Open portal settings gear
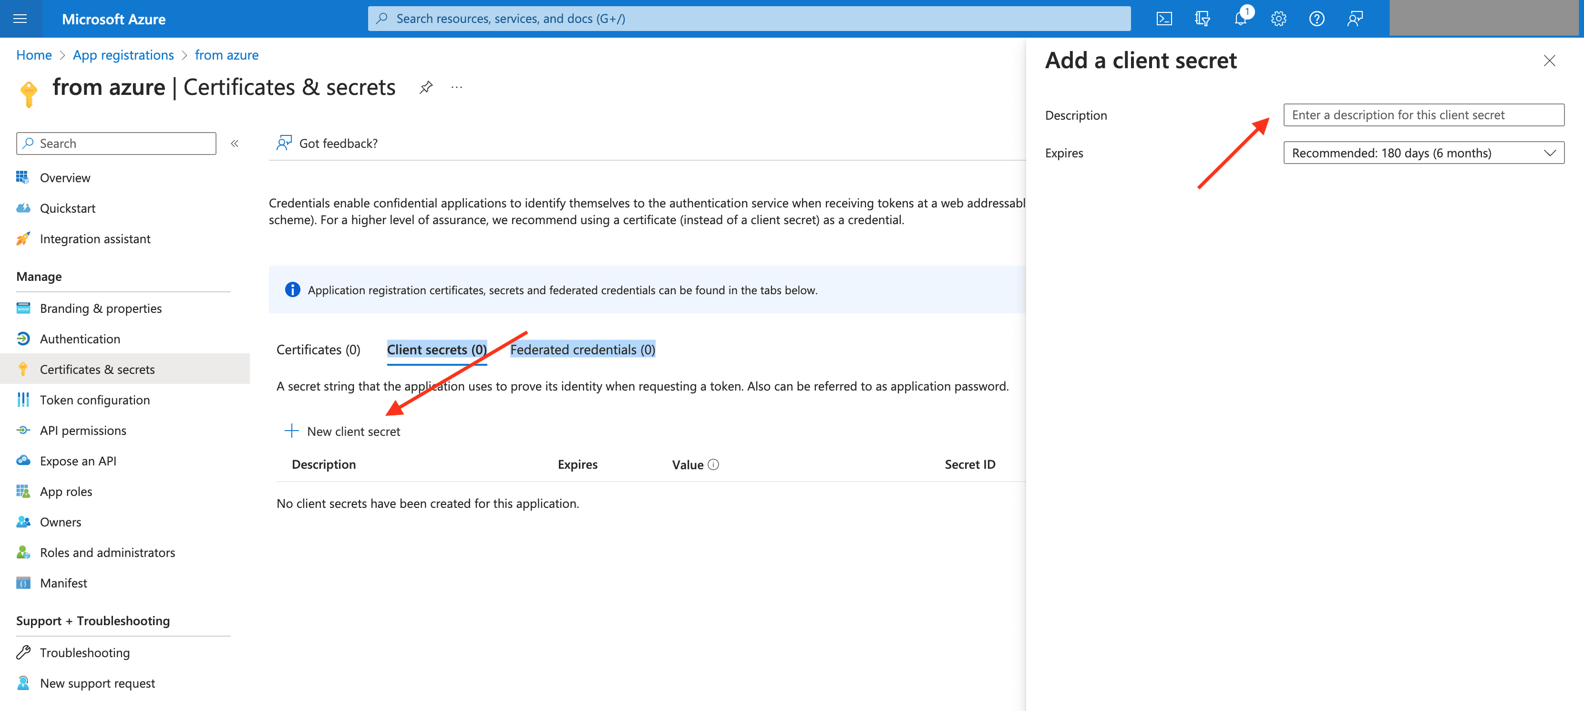 (1278, 19)
